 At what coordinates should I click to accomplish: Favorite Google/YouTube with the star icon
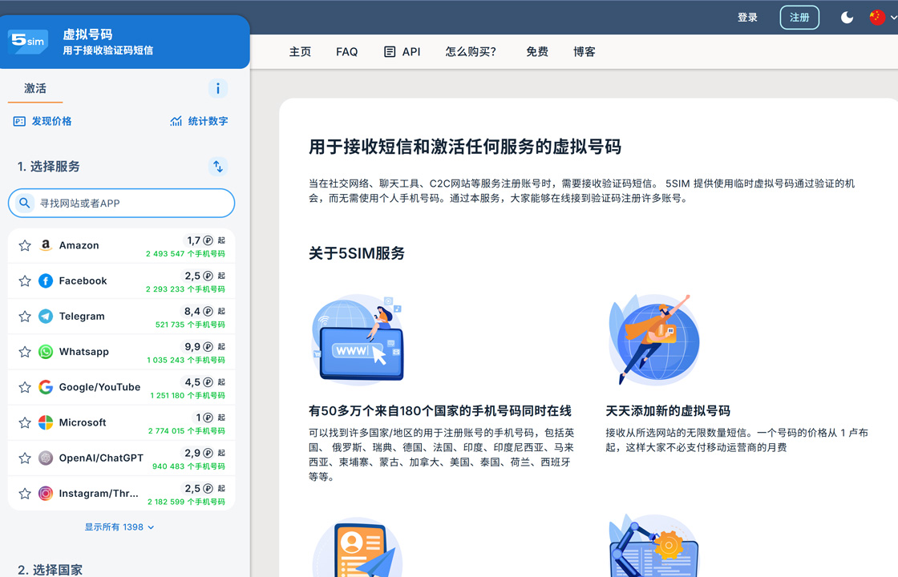coord(25,388)
